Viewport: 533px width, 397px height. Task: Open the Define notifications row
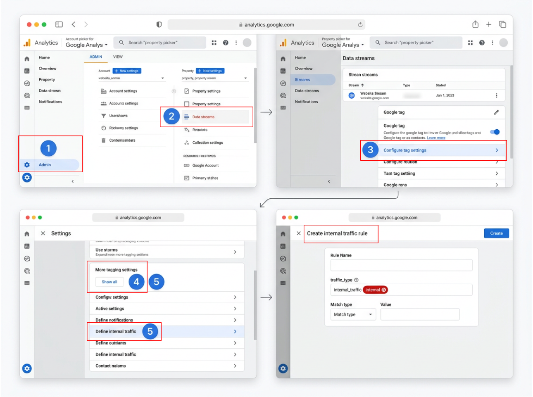(167, 320)
